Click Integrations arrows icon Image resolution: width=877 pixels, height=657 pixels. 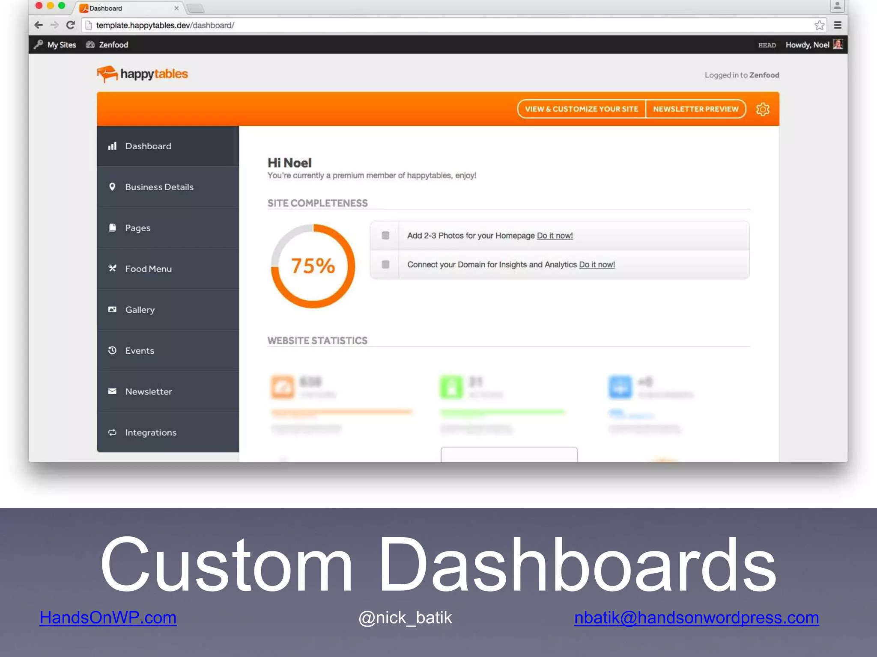tap(112, 432)
